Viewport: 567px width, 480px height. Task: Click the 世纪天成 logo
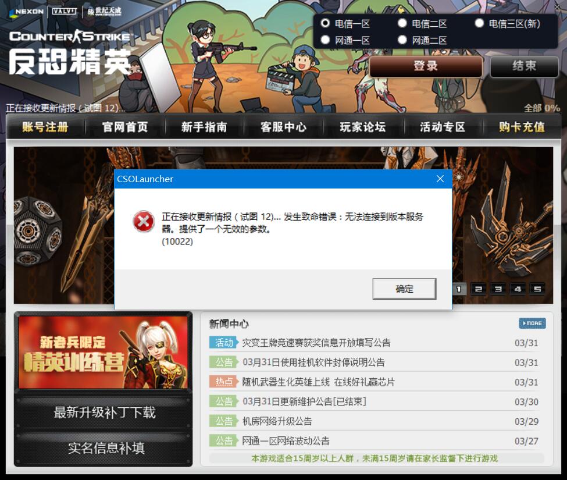[104, 12]
